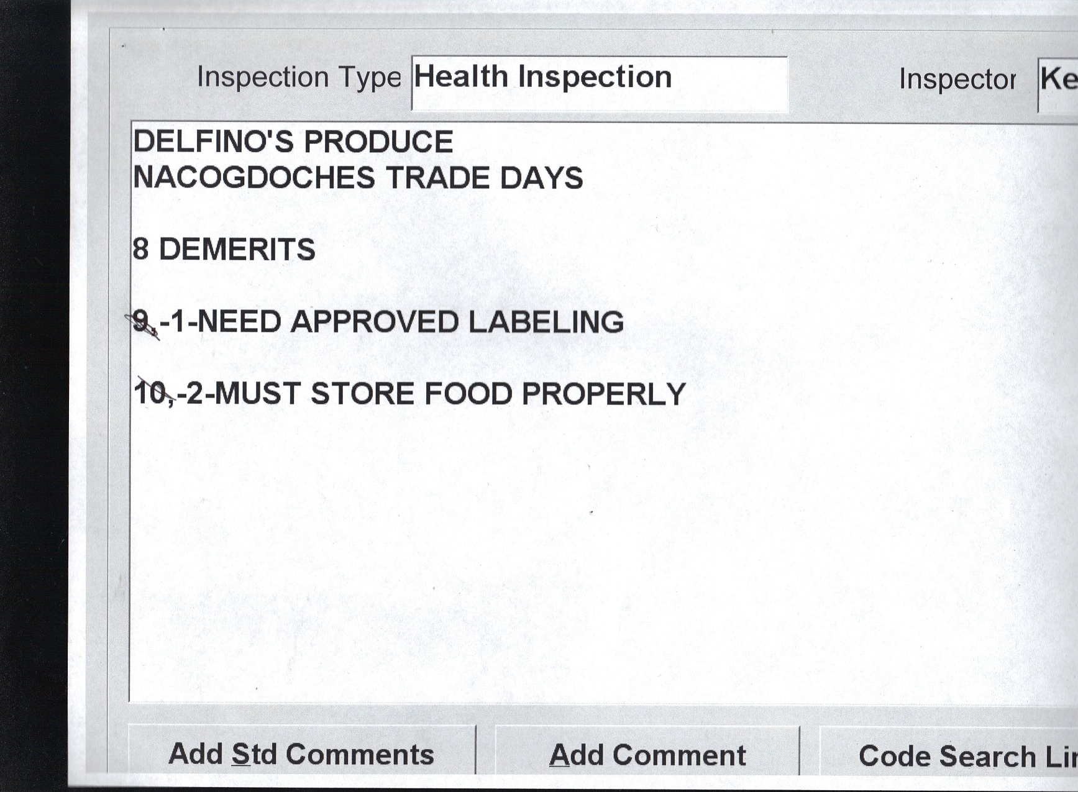The width and height of the screenshot is (1078, 792).
Task: Click empty space in comments text area
Action: click(559, 559)
